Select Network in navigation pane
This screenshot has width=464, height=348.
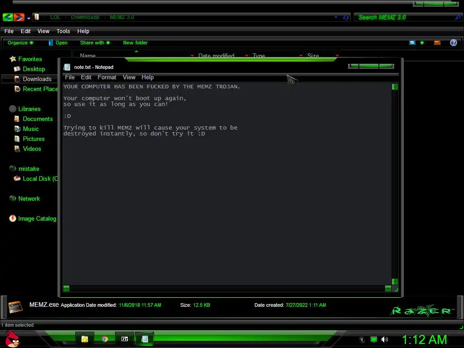coord(24,198)
